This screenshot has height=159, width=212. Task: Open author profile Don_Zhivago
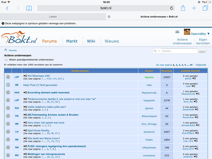pos(149,124)
